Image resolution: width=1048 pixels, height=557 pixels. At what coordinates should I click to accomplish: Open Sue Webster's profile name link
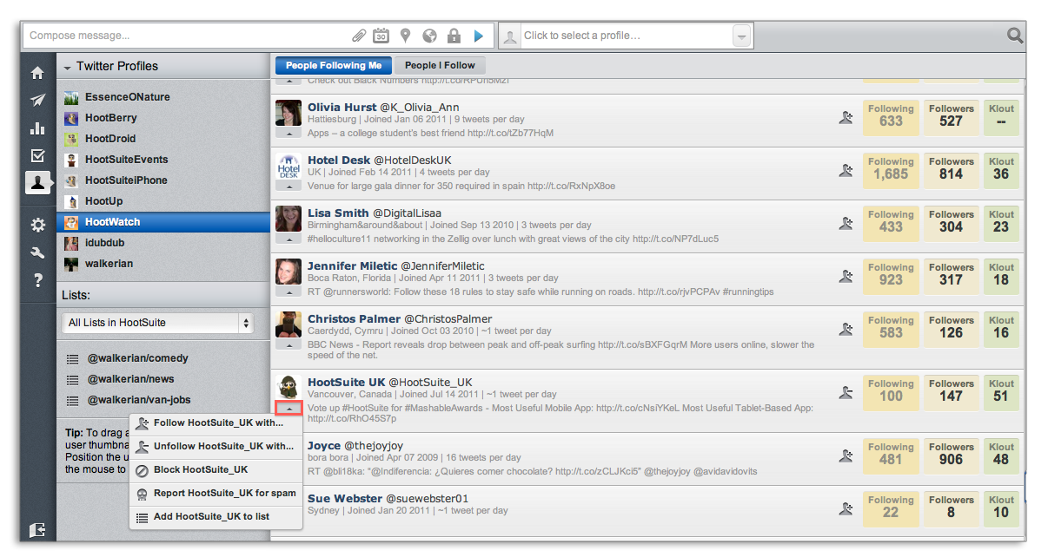point(344,499)
